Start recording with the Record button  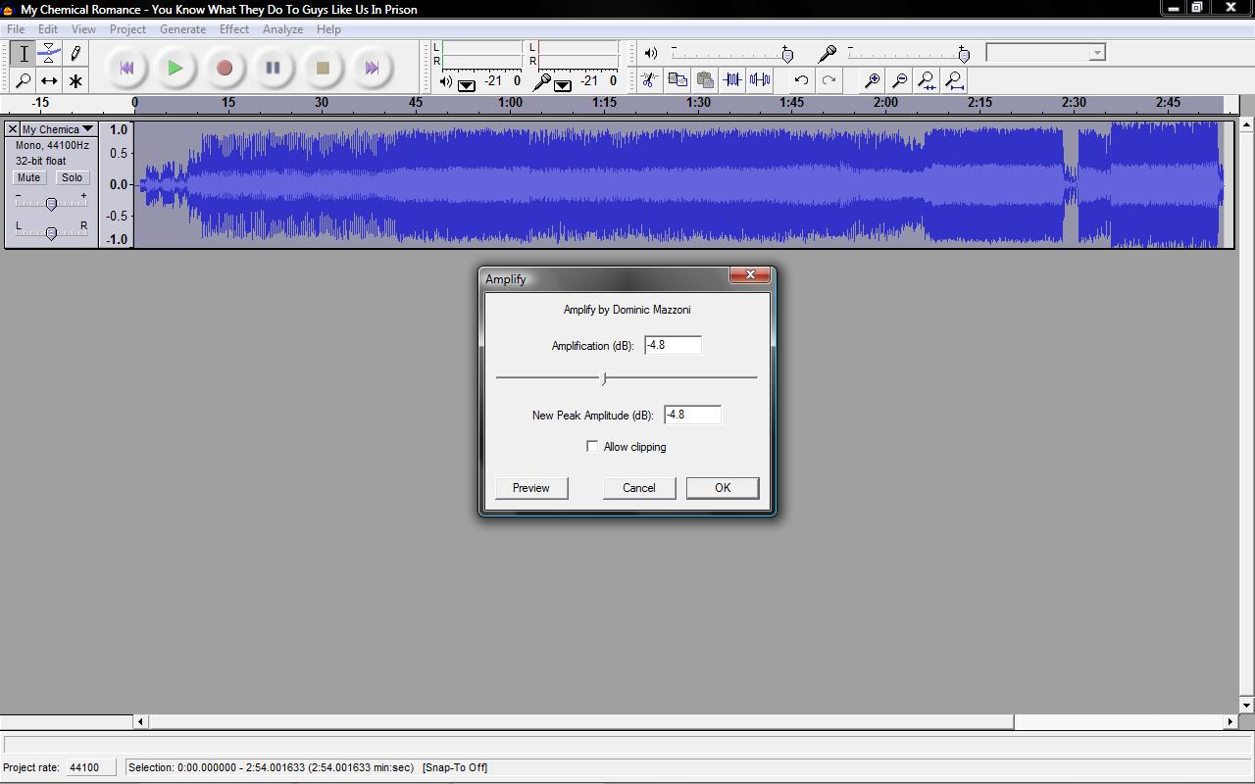click(x=225, y=68)
